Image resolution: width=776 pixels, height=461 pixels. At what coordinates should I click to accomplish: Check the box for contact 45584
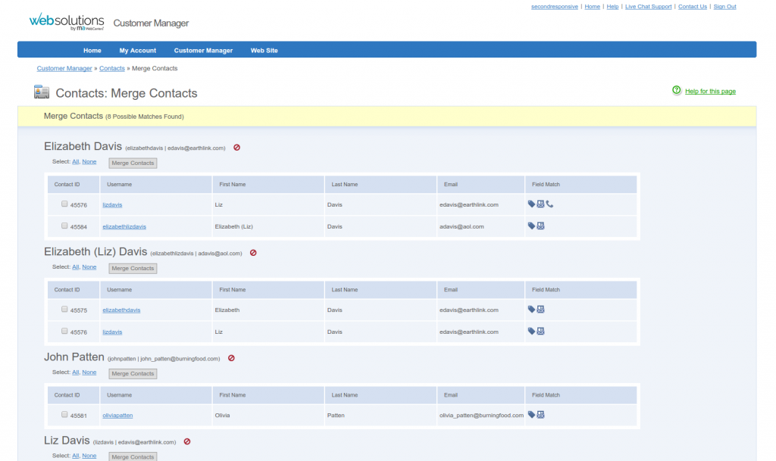[64, 226]
